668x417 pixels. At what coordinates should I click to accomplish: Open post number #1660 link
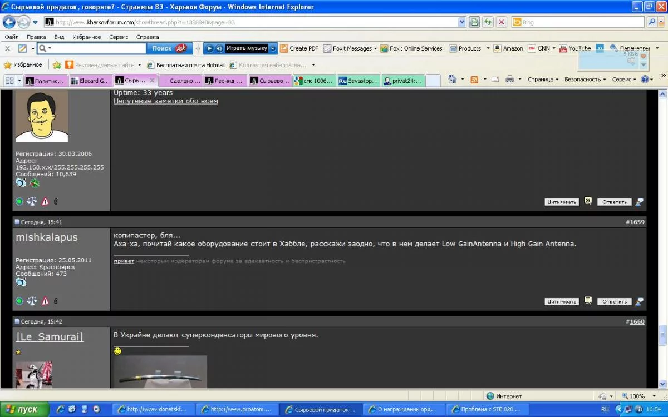637,321
